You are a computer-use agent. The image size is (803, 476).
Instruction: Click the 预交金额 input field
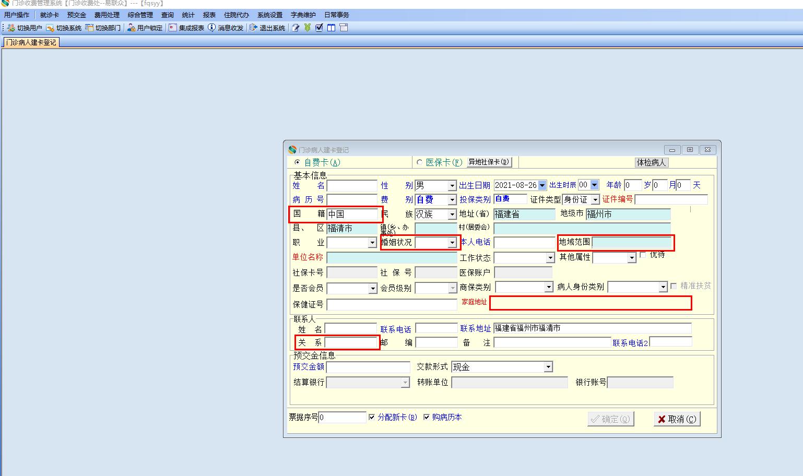(x=368, y=367)
